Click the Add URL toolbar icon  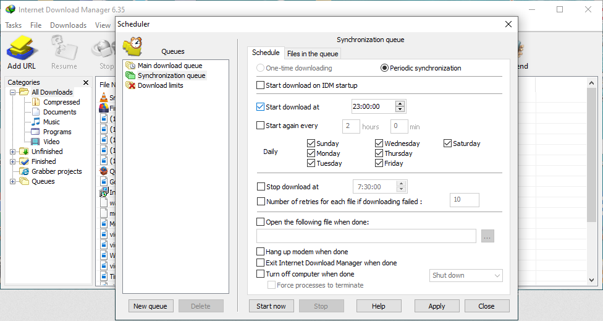pos(22,48)
